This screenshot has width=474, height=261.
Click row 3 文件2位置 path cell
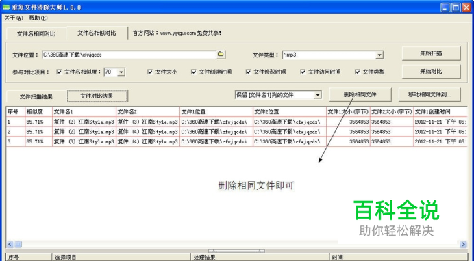coord(290,141)
